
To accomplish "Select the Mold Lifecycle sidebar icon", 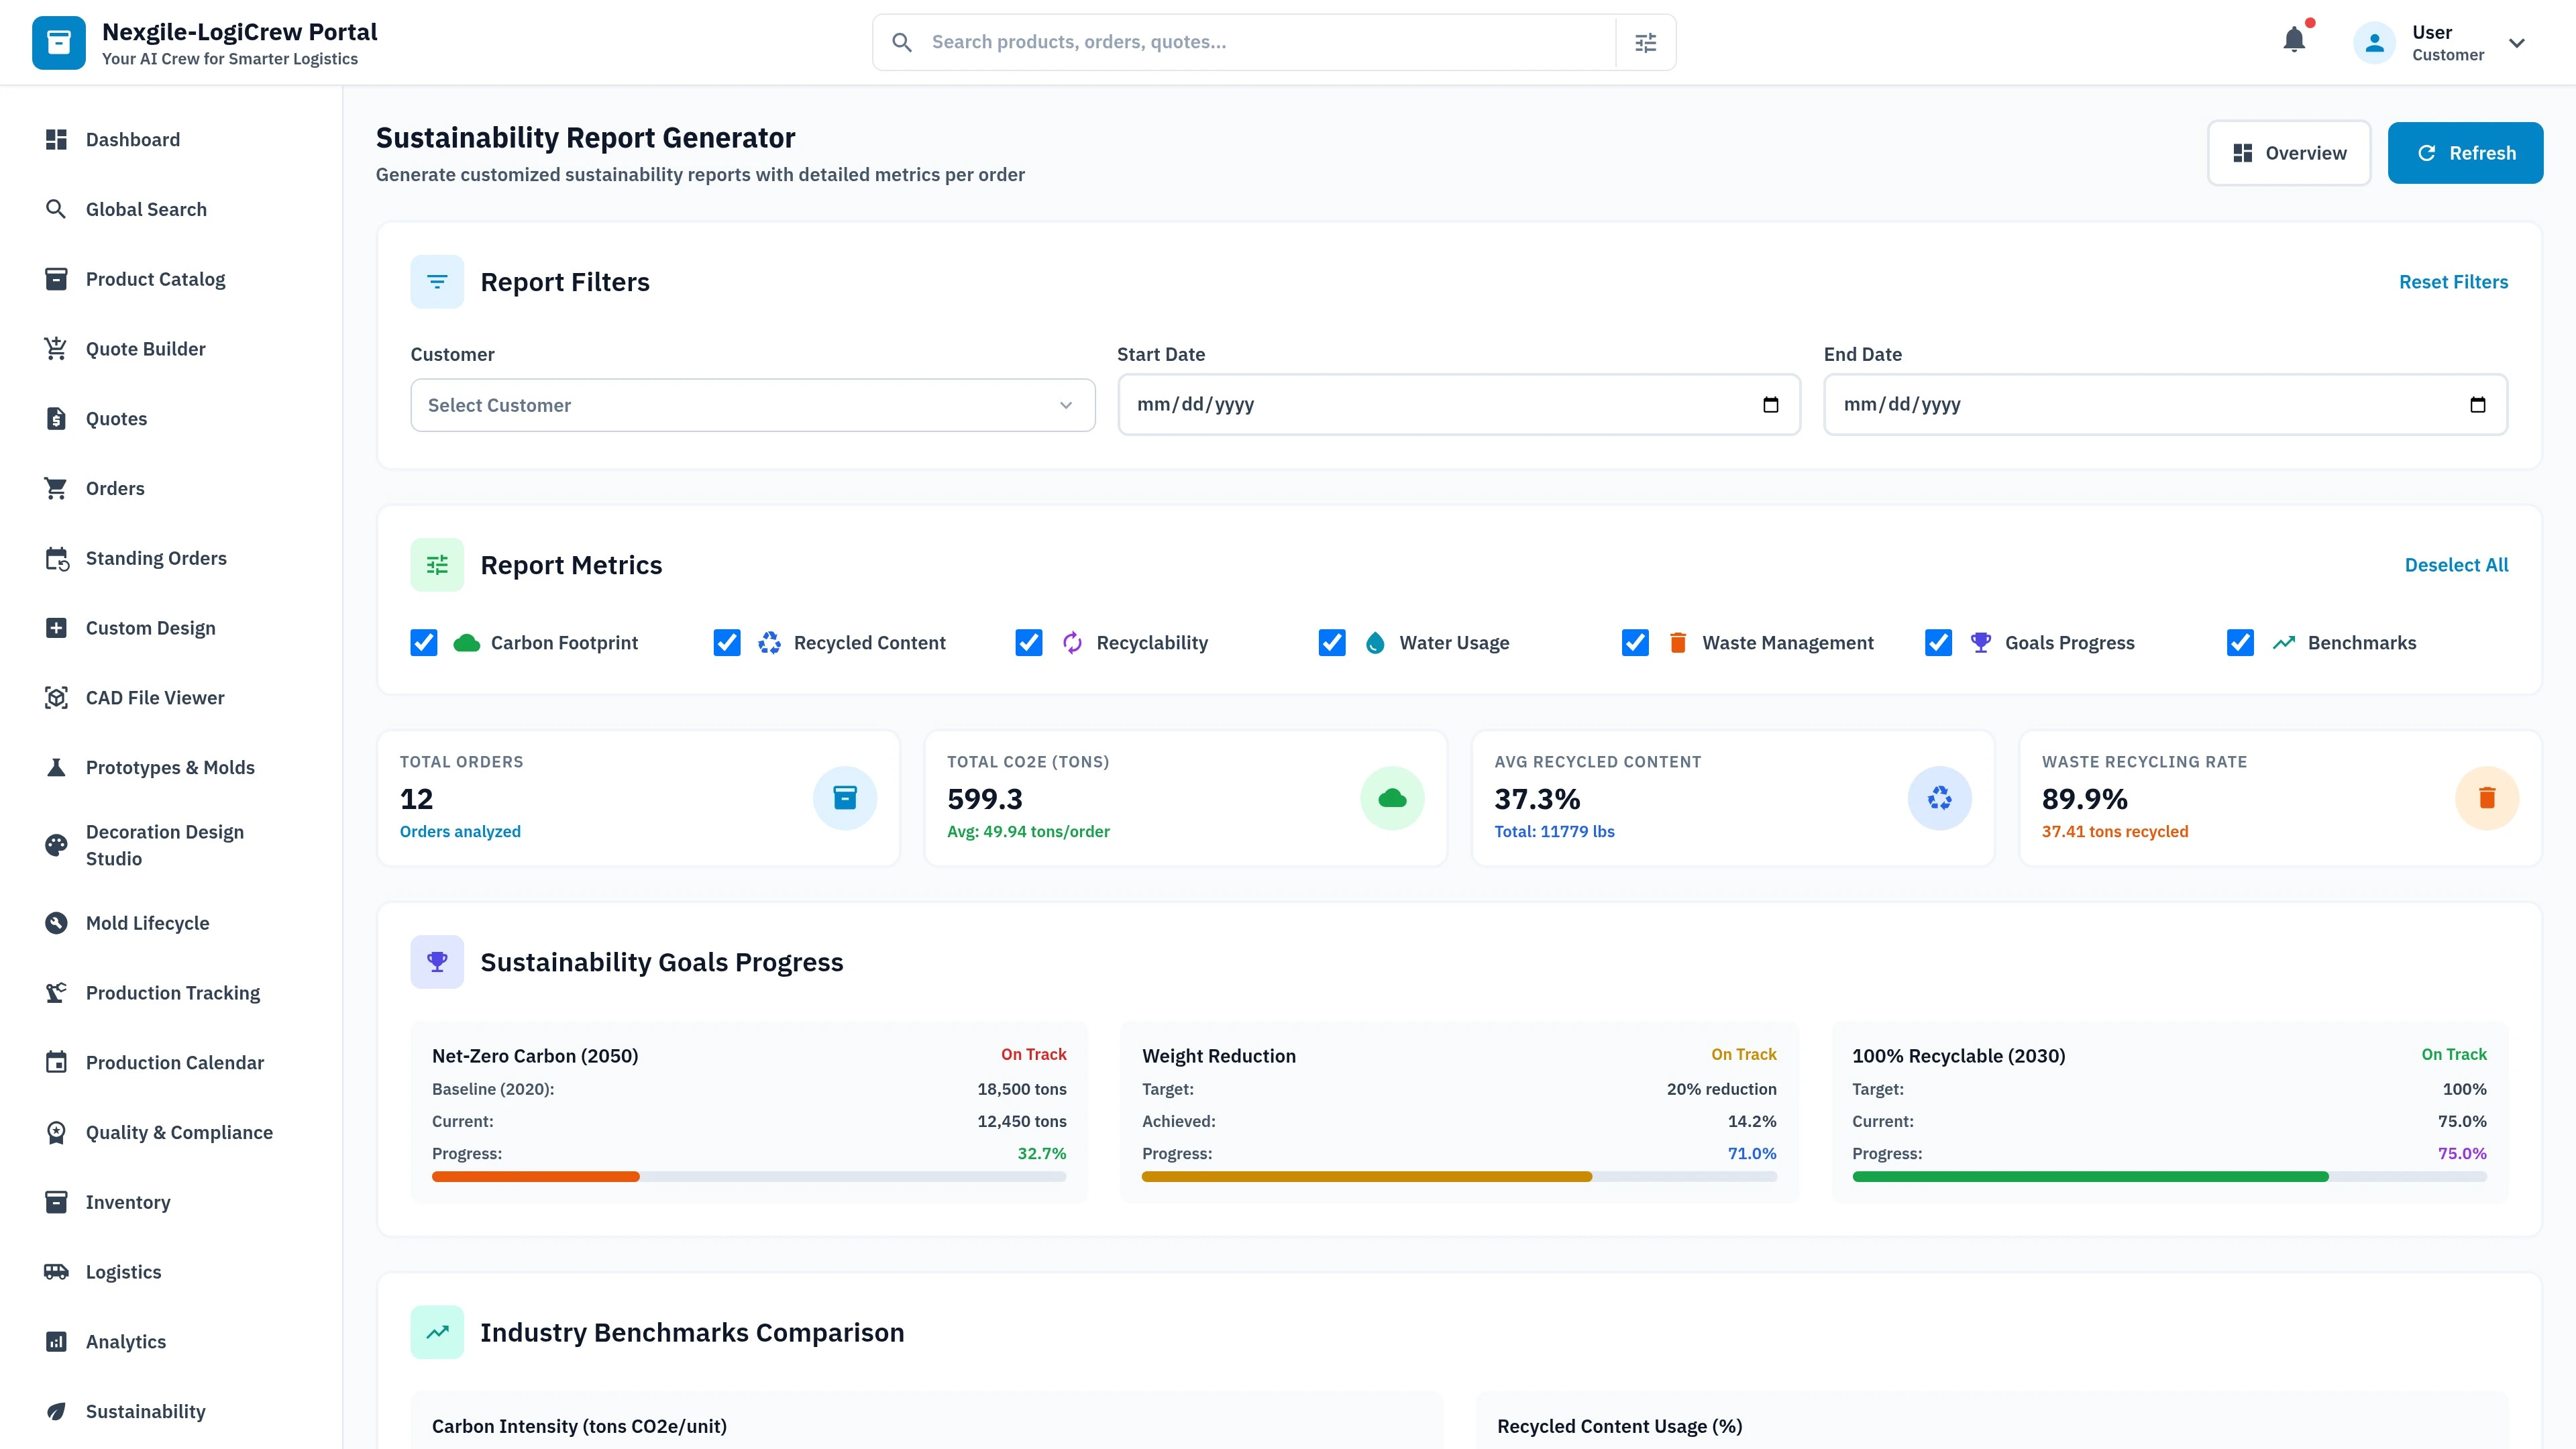I will 56,922.
